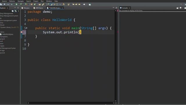Close the Package Explorer view
The image size is (186, 105).
tap(7, 8)
